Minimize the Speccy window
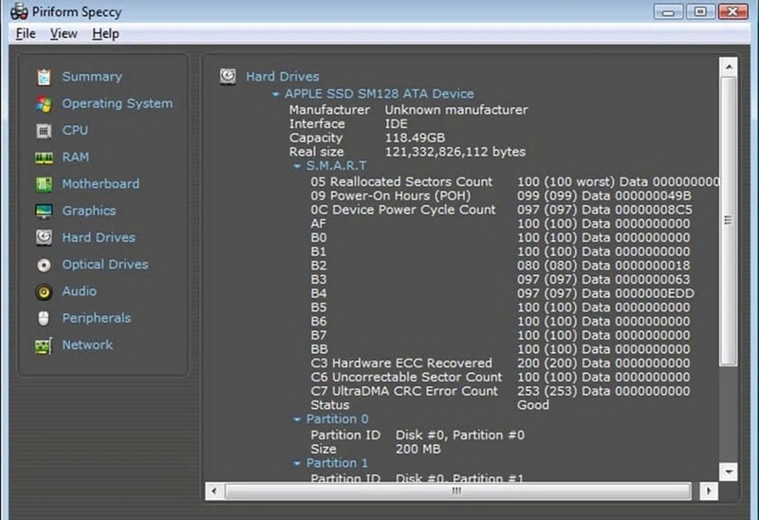Screen dimensions: 759x520 668,11
